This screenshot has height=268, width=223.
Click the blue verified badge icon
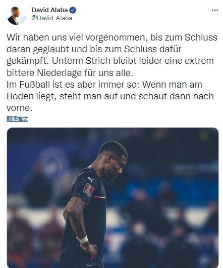point(73,10)
